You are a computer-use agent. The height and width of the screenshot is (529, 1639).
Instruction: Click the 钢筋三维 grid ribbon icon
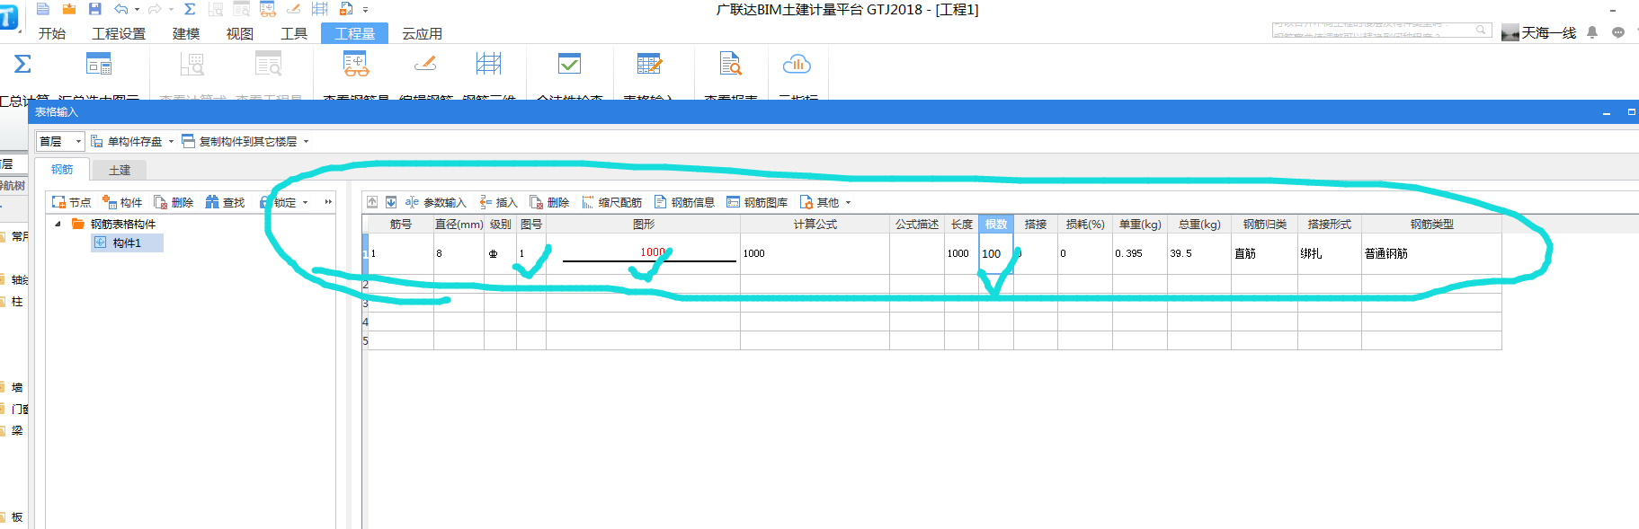click(488, 64)
